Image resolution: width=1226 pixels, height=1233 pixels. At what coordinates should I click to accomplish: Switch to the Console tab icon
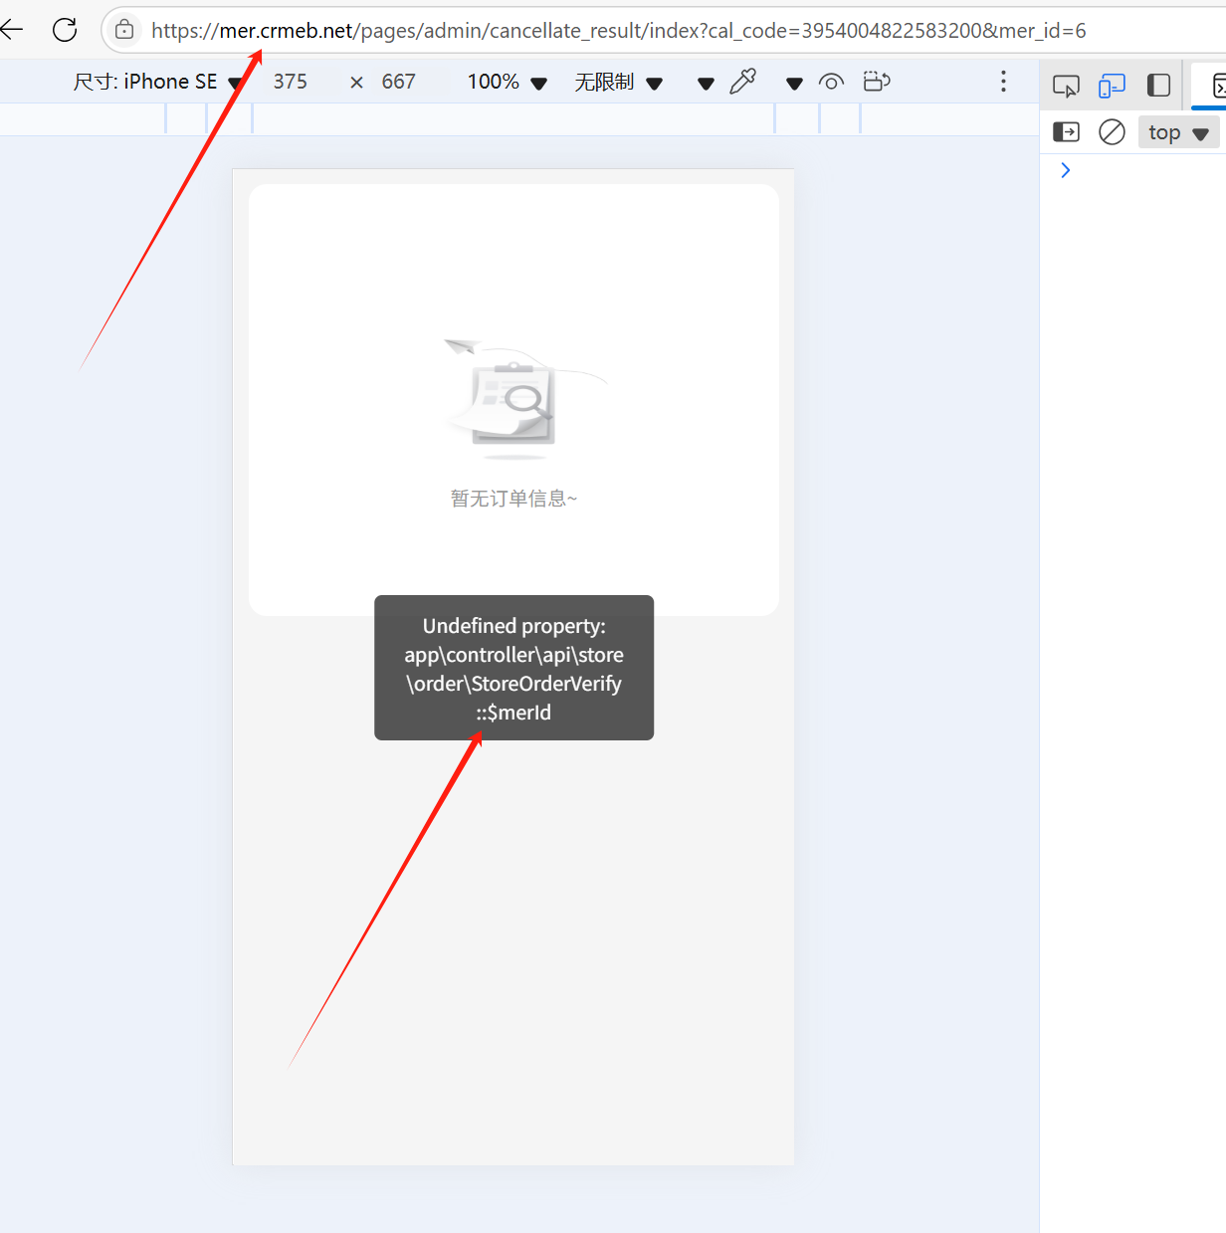[1217, 87]
